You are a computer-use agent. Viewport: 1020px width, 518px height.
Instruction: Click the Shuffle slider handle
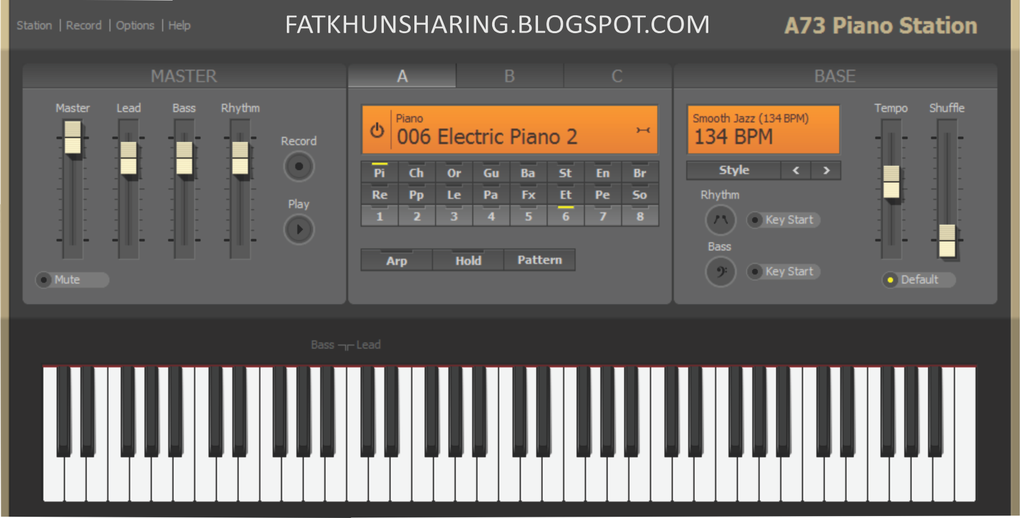point(947,240)
